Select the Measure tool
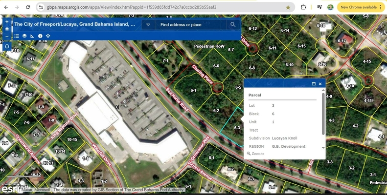387x195 pixels. 32,36
